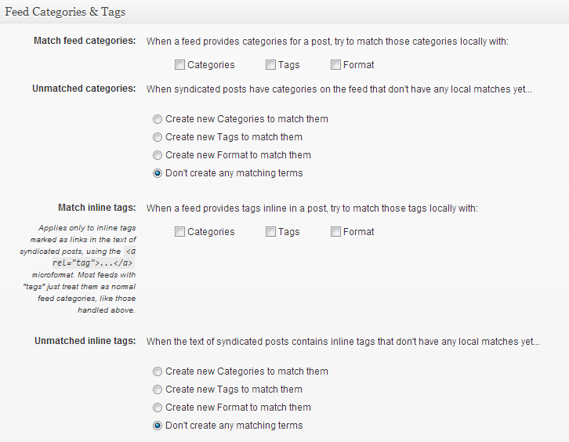Image resolution: width=569 pixels, height=442 pixels.
Task: Click the rel="tag" code snippet in the help note
Action: click(x=94, y=263)
